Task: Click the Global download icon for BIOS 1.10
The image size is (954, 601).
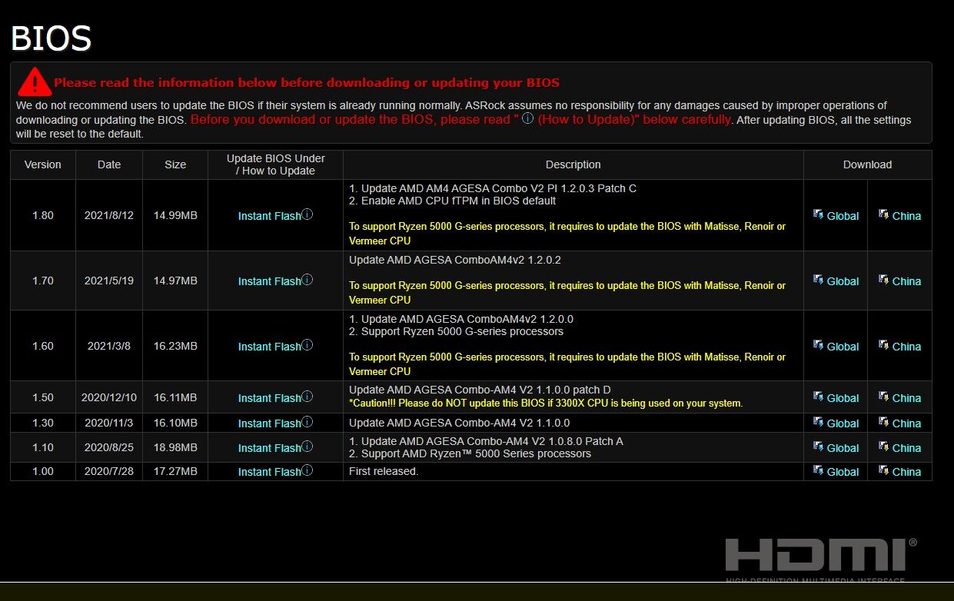Action: 818,447
